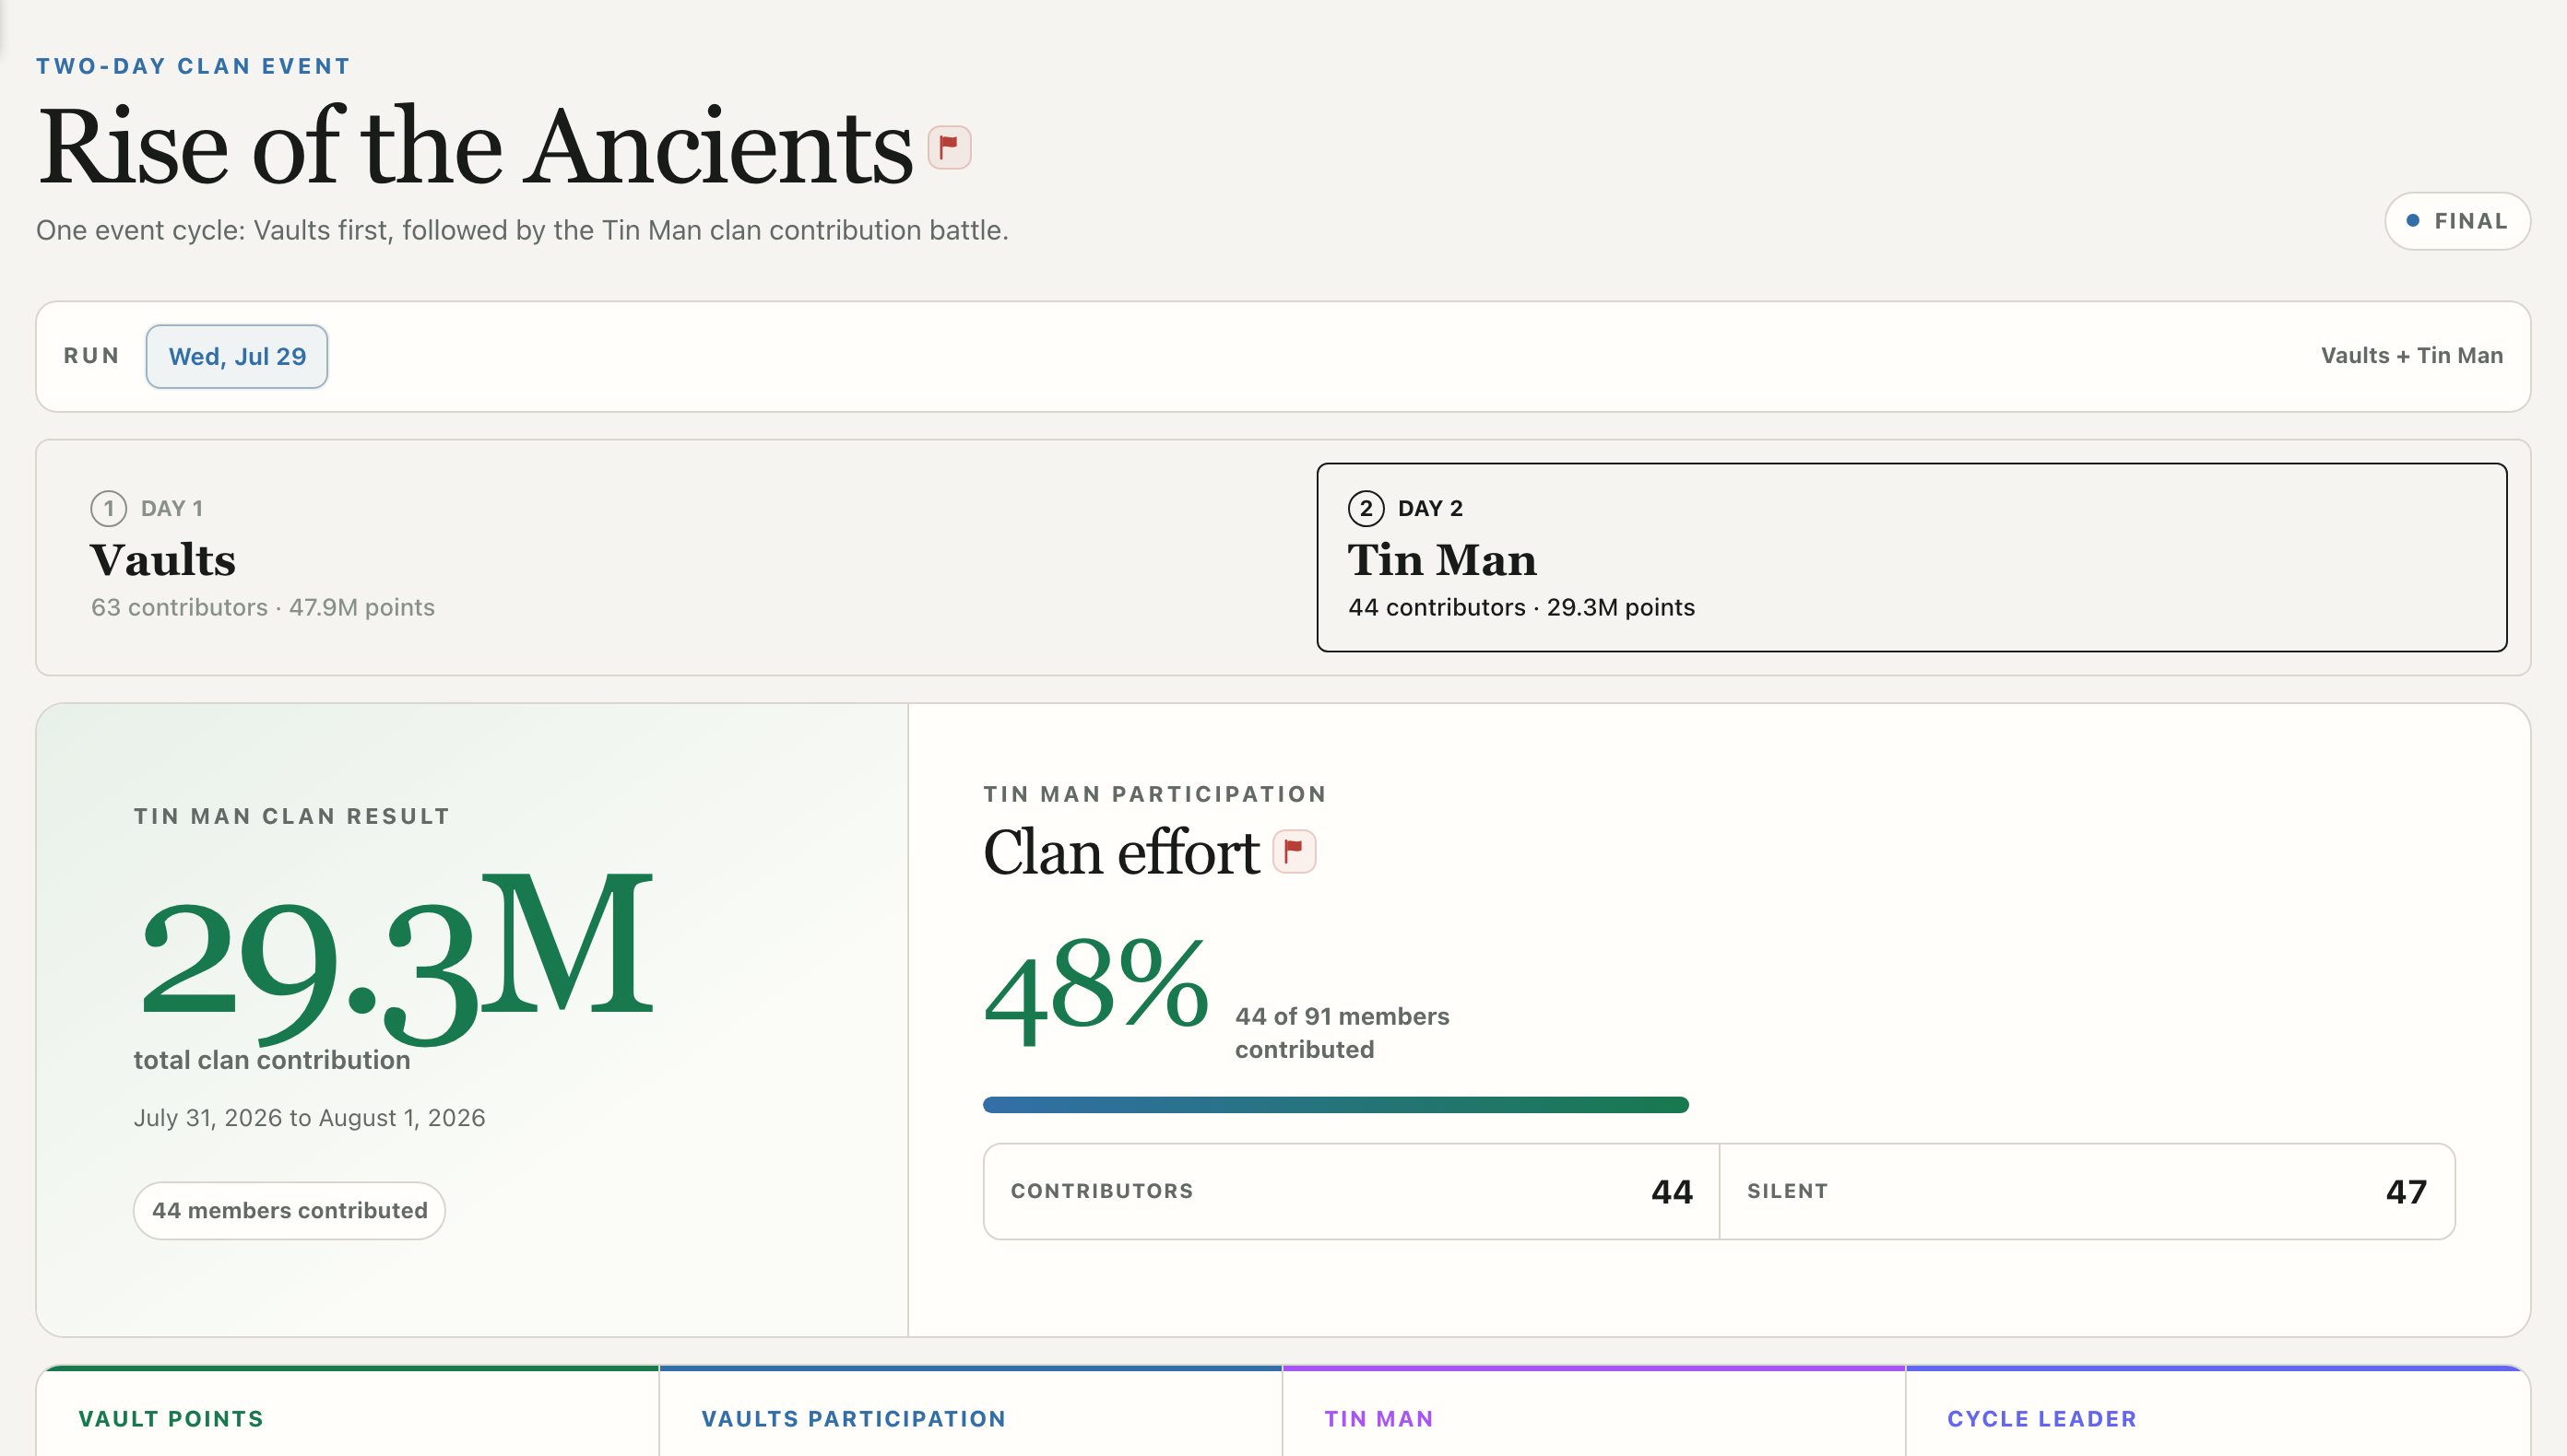
Task: Click '44 contributors · 29.3M points' text
Action: [1520, 607]
